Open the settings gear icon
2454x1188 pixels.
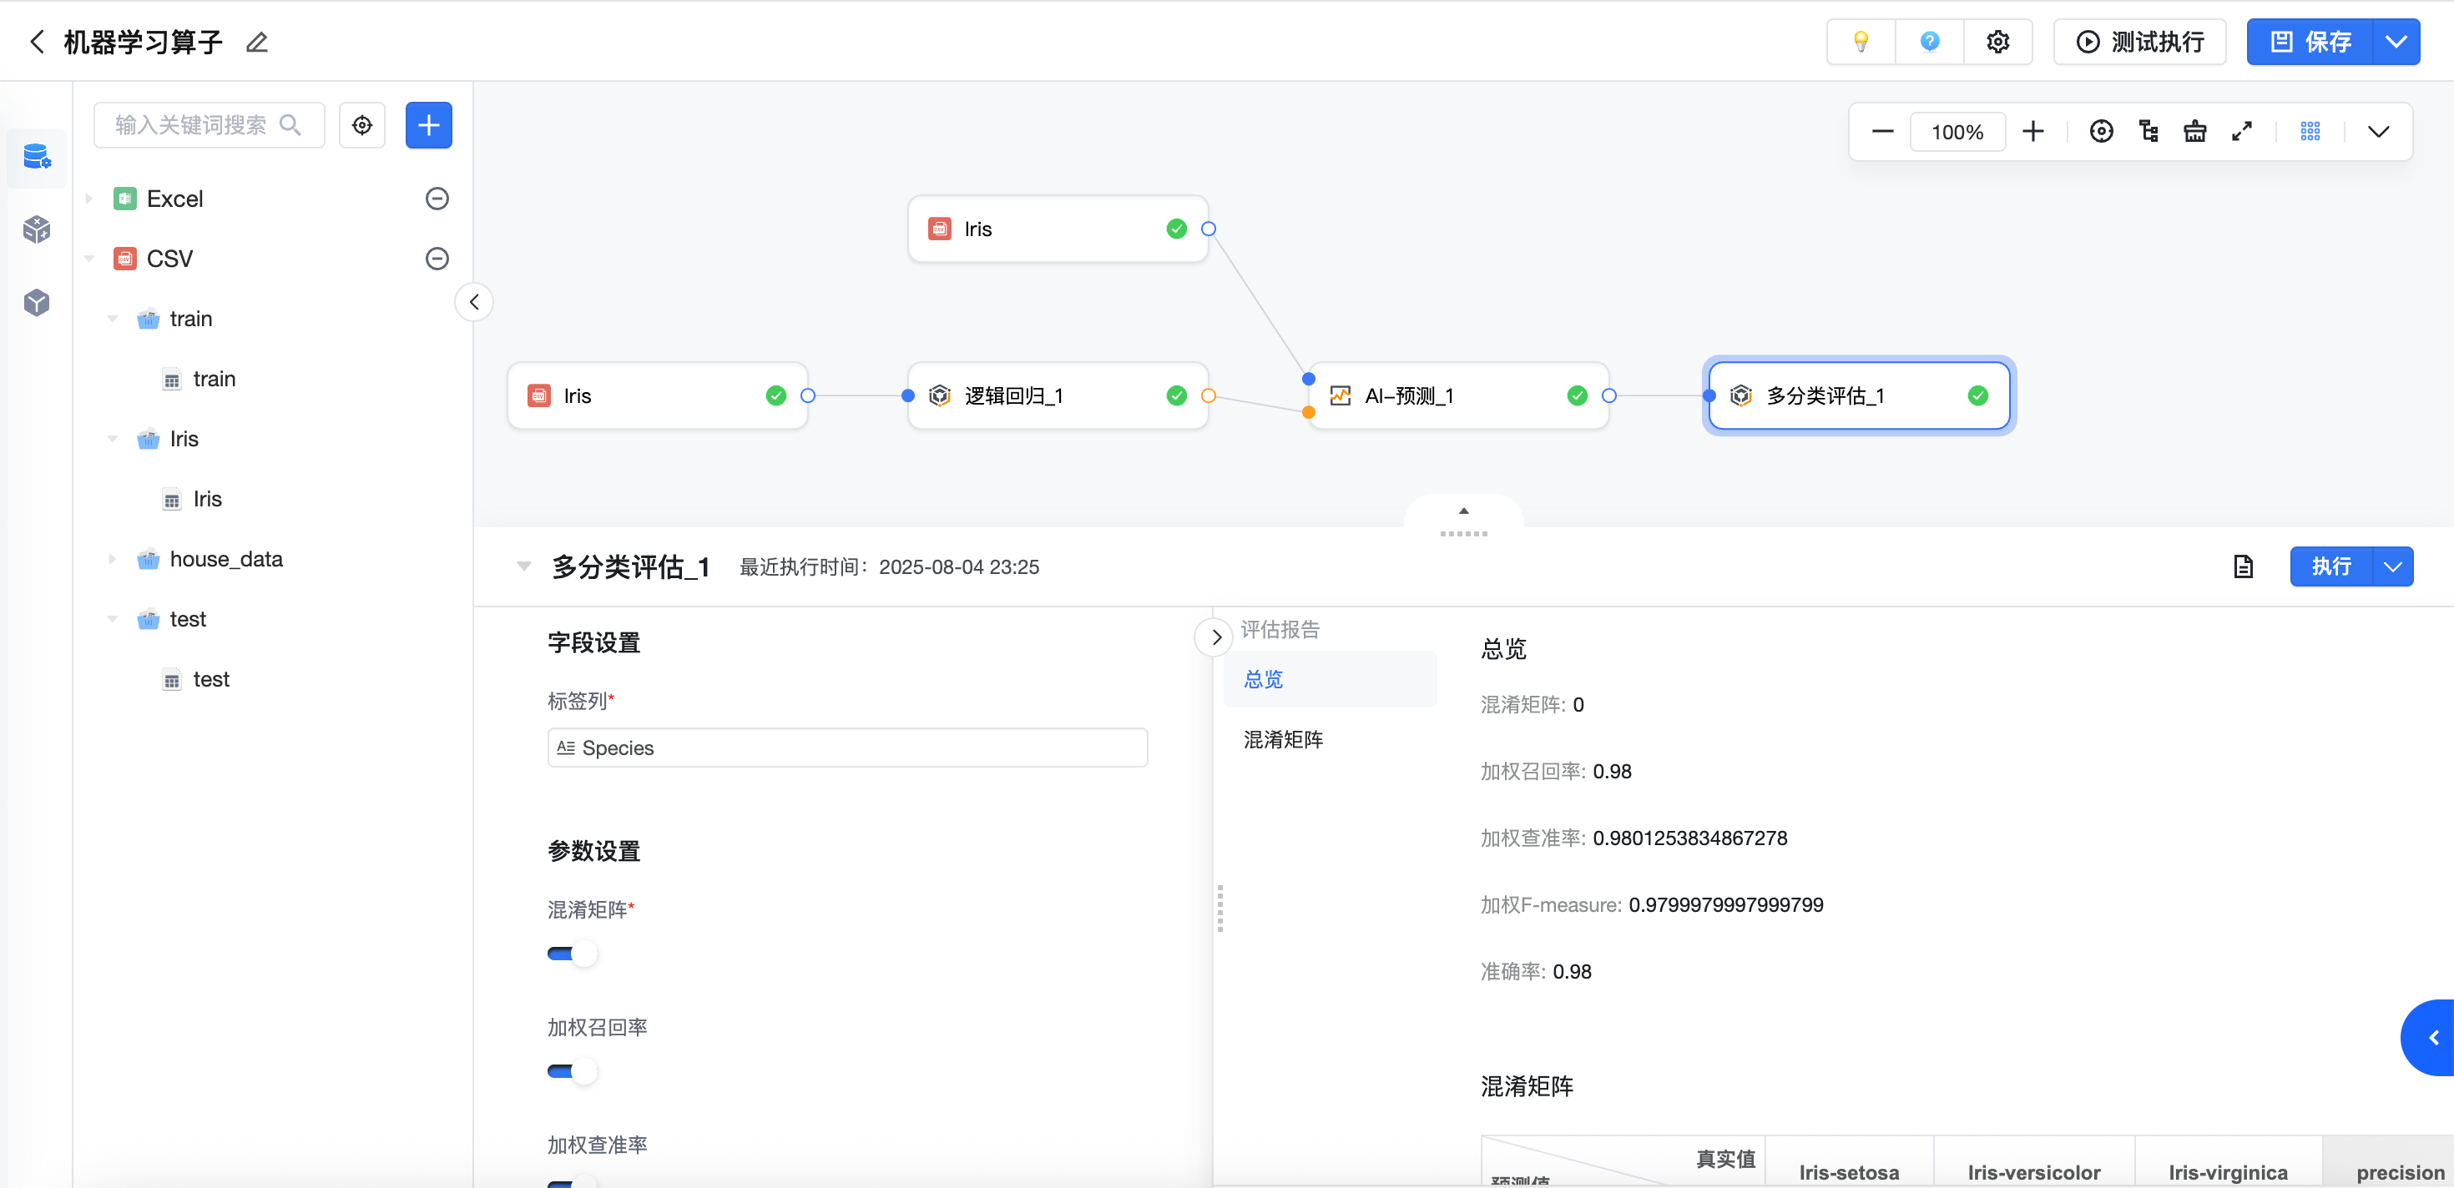click(1997, 42)
